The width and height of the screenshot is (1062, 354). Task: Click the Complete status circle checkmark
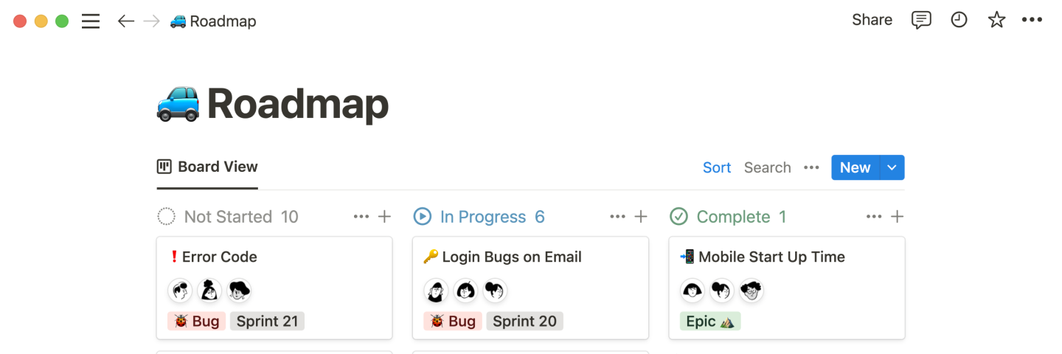[678, 216]
